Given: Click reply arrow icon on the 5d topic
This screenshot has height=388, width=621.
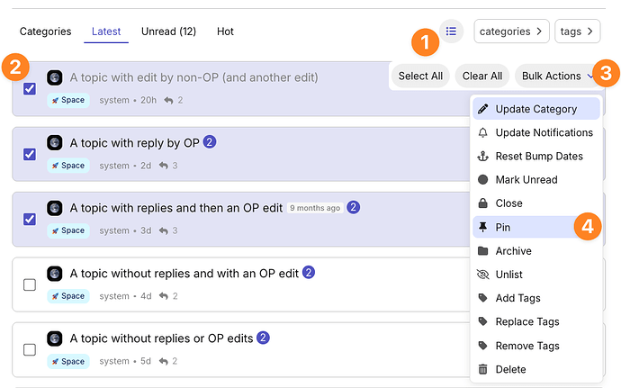Looking at the screenshot, I should 164,361.
